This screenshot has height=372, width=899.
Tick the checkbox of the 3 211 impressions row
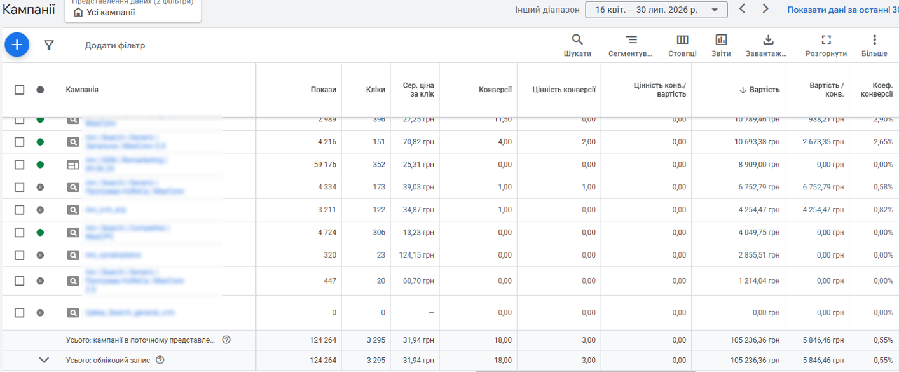click(19, 209)
